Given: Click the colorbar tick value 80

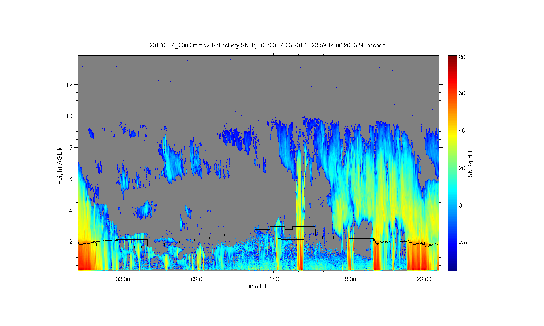Looking at the screenshot, I should (462, 57).
